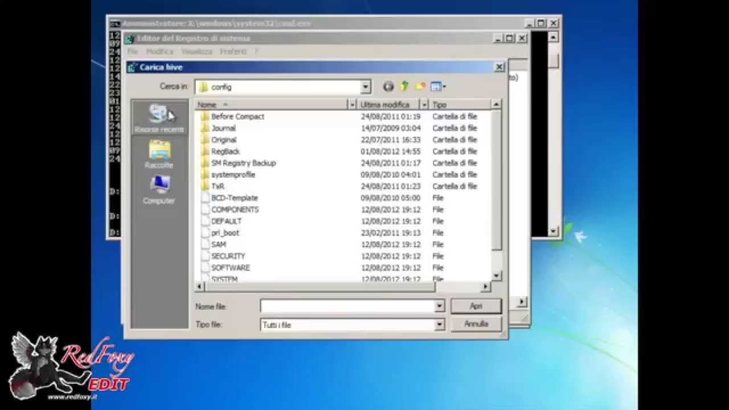The image size is (729, 410).
Task: Open the Nome column header dropdown arrow
Action: [x=352, y=105]
